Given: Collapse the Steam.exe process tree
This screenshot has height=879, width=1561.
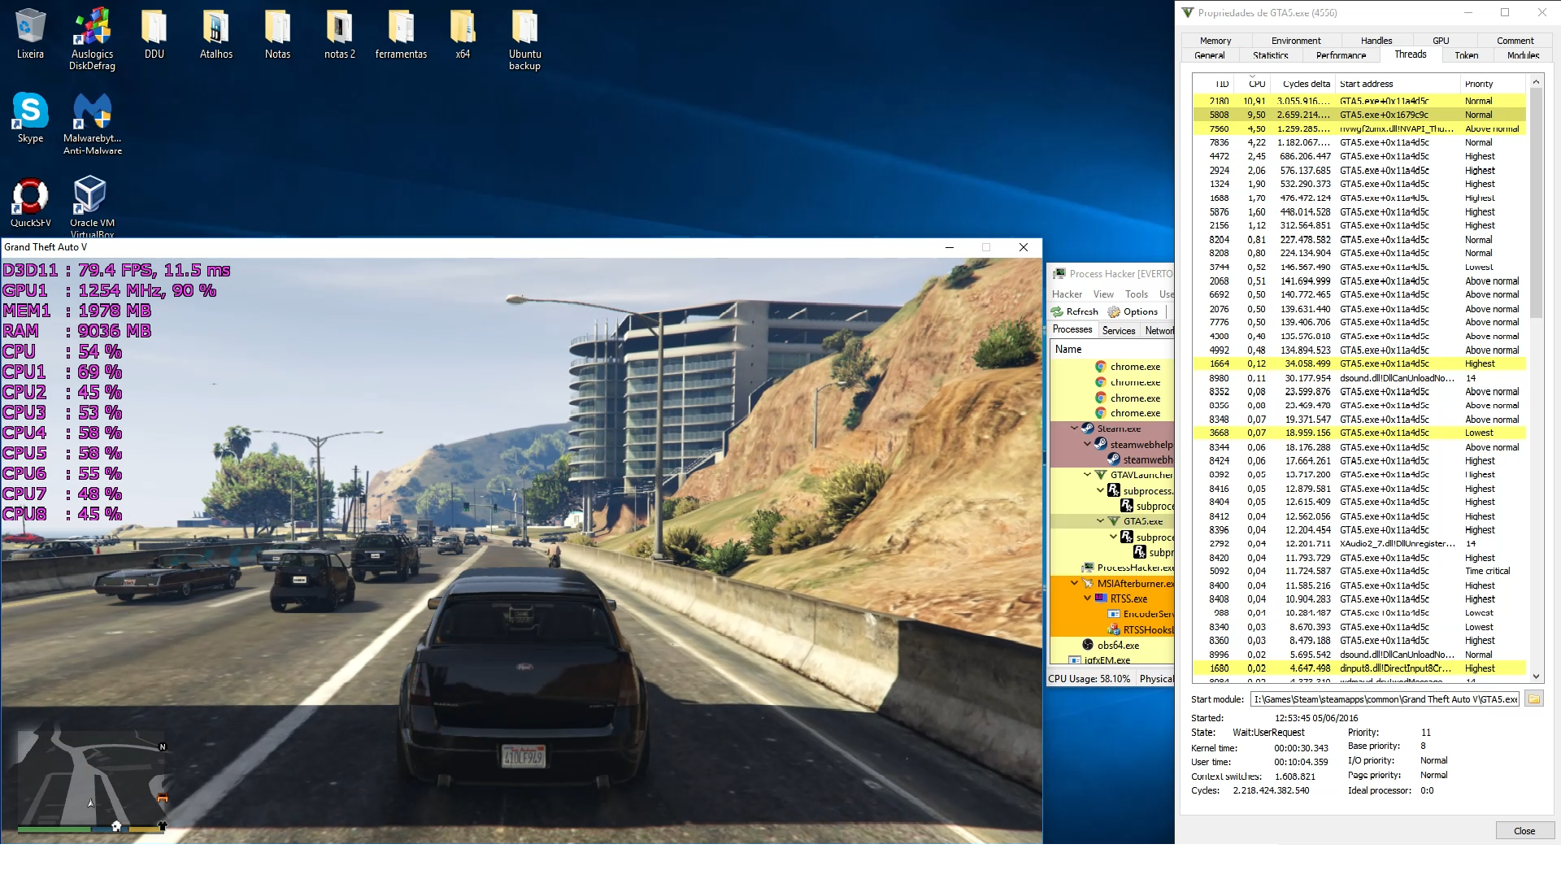Looking at the screenshot, I should pos(1075,429).
